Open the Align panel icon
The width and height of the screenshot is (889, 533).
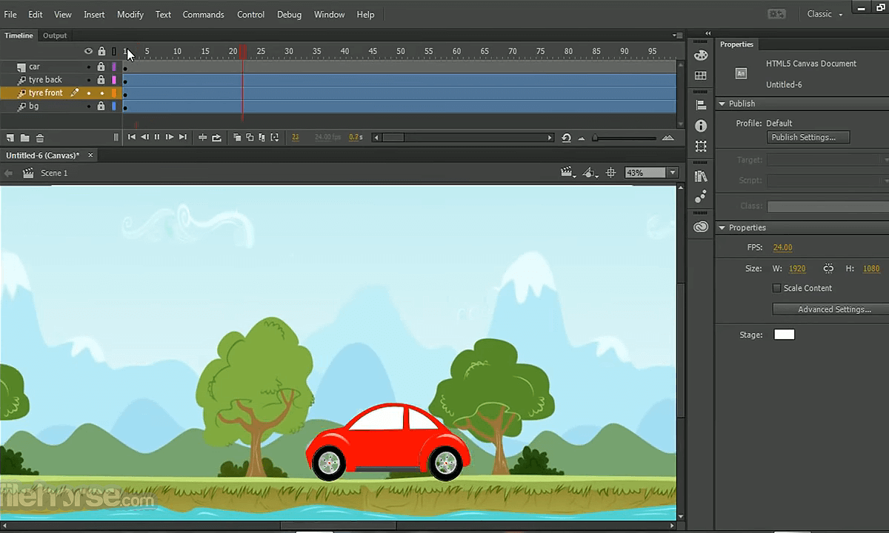[701, 106]
